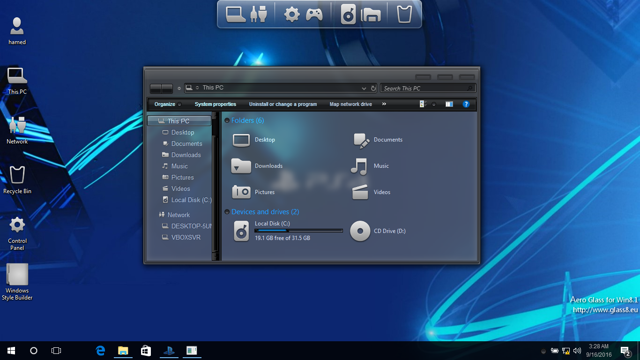Viewport: 640px width, 360px height.
Task: Open the Pictures folder in main pane
Action: (241, 192)
